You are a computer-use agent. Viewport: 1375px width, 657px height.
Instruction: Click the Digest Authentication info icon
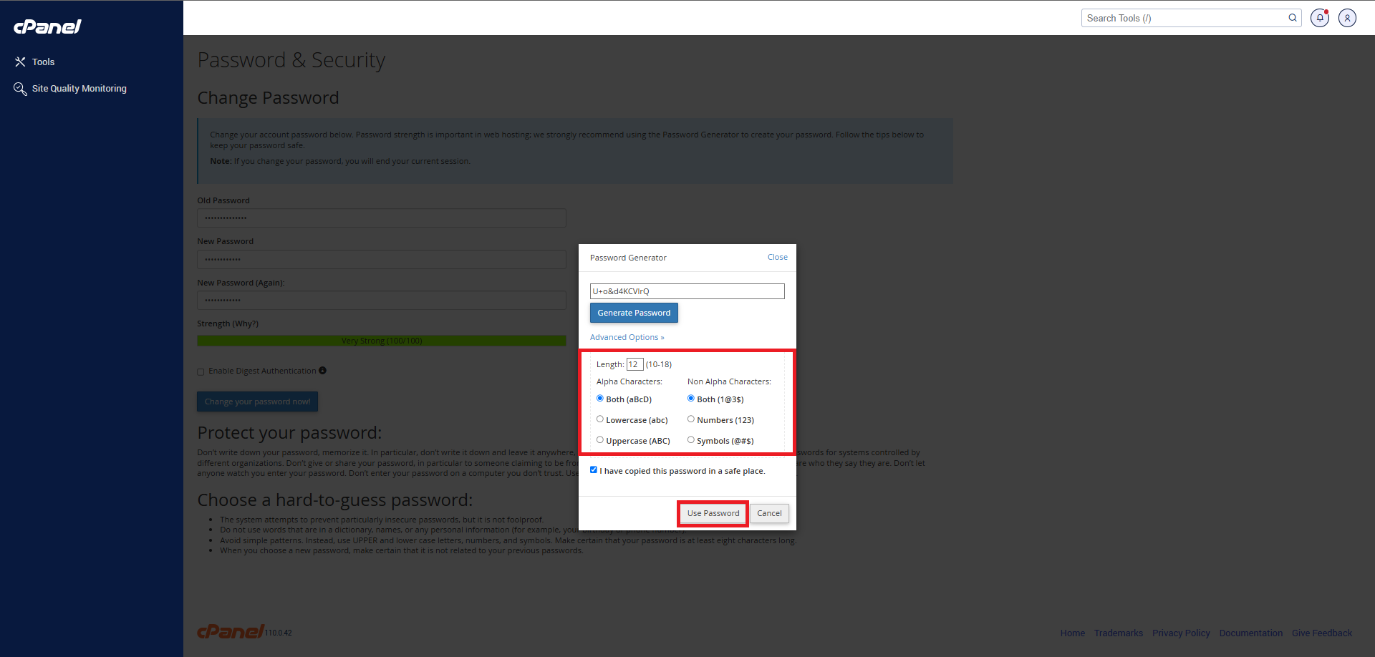pyautogui.click(x=322, y=371)
